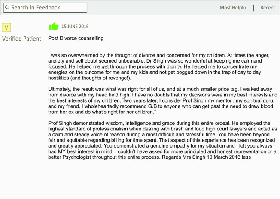Click 'G.B' in the recommendation sentence
The height and width of the screenshot is (199, 280).
click(x=152, y=106)
